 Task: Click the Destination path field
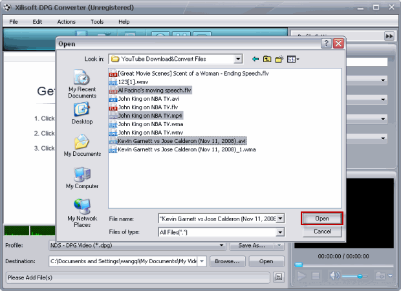tap(123, 261)
